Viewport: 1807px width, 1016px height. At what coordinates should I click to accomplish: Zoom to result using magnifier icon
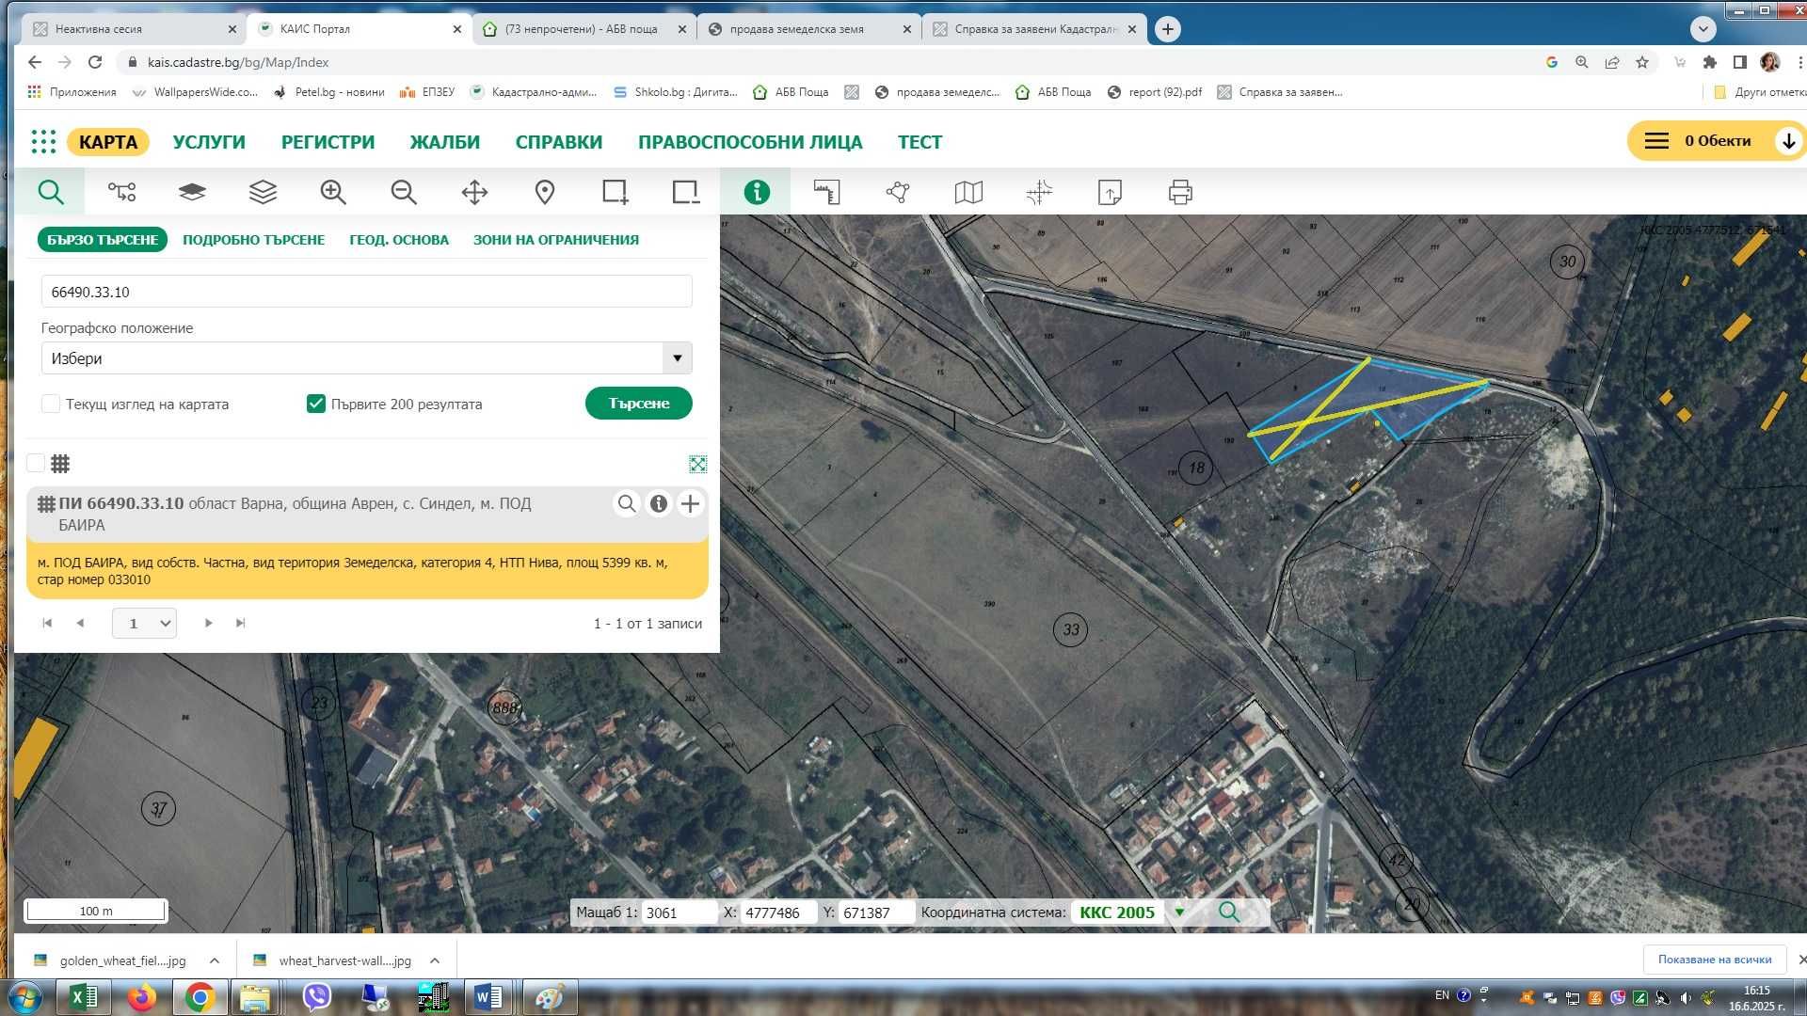tap(626, 503)
